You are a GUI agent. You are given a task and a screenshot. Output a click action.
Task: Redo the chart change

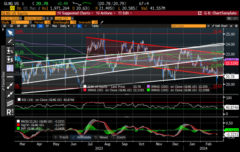tap(235, 19)
